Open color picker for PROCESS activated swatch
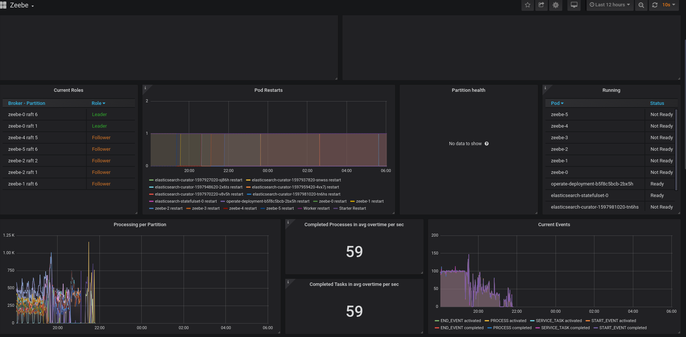This screenshot has width=686, height=337. pos(487,321)
